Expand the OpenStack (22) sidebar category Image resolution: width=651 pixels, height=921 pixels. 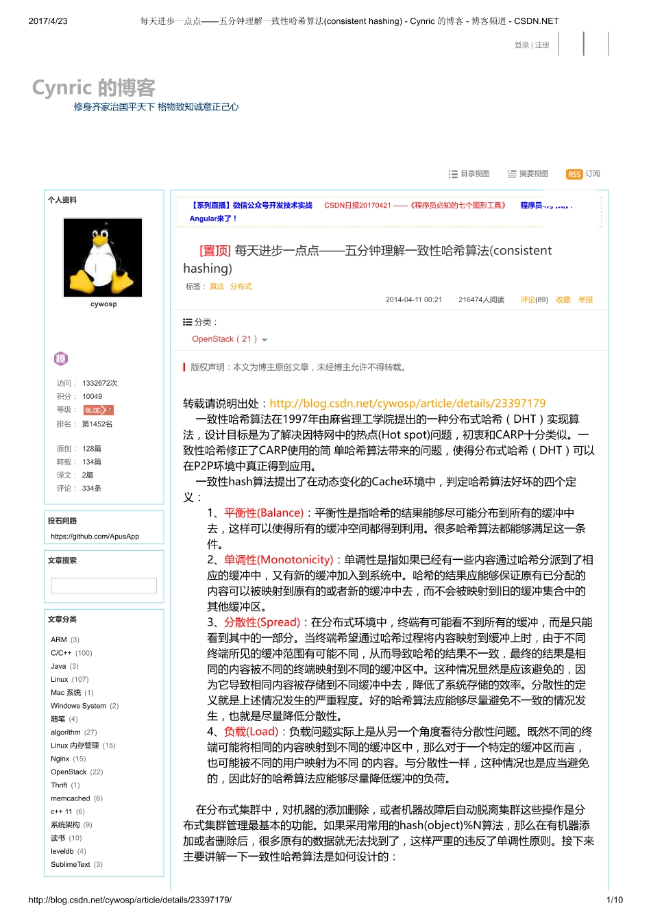pyautogui.click(x=71, y=772)
